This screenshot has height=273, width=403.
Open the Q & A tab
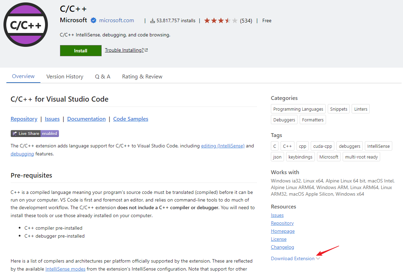(x=103, y=77)
